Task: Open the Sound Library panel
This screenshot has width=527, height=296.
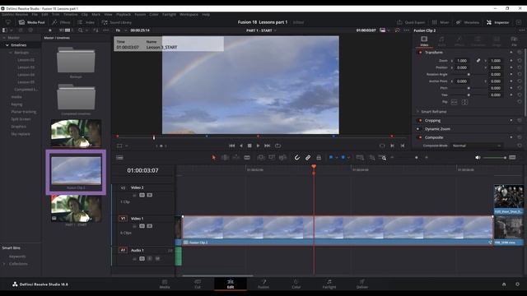Action: point(117,22)
